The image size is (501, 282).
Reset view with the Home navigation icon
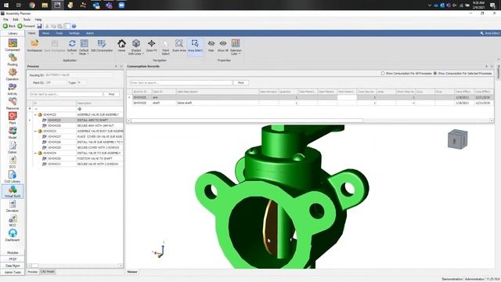pos(121,45)
